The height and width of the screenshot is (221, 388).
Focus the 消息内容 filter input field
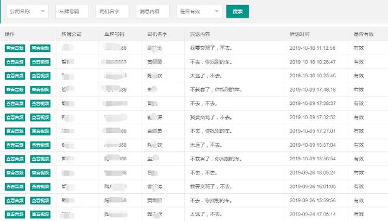(153, 12)
